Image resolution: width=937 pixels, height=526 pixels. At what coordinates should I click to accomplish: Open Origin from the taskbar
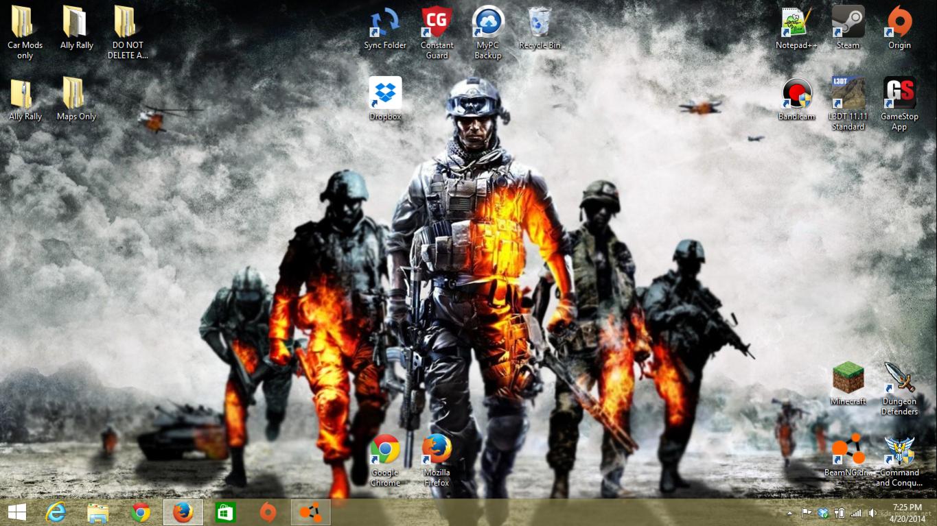coord(268,512)
